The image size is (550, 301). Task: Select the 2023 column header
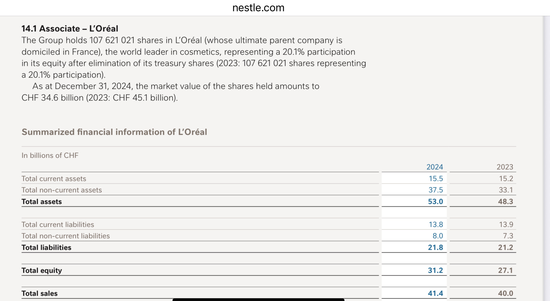point(505,167)
